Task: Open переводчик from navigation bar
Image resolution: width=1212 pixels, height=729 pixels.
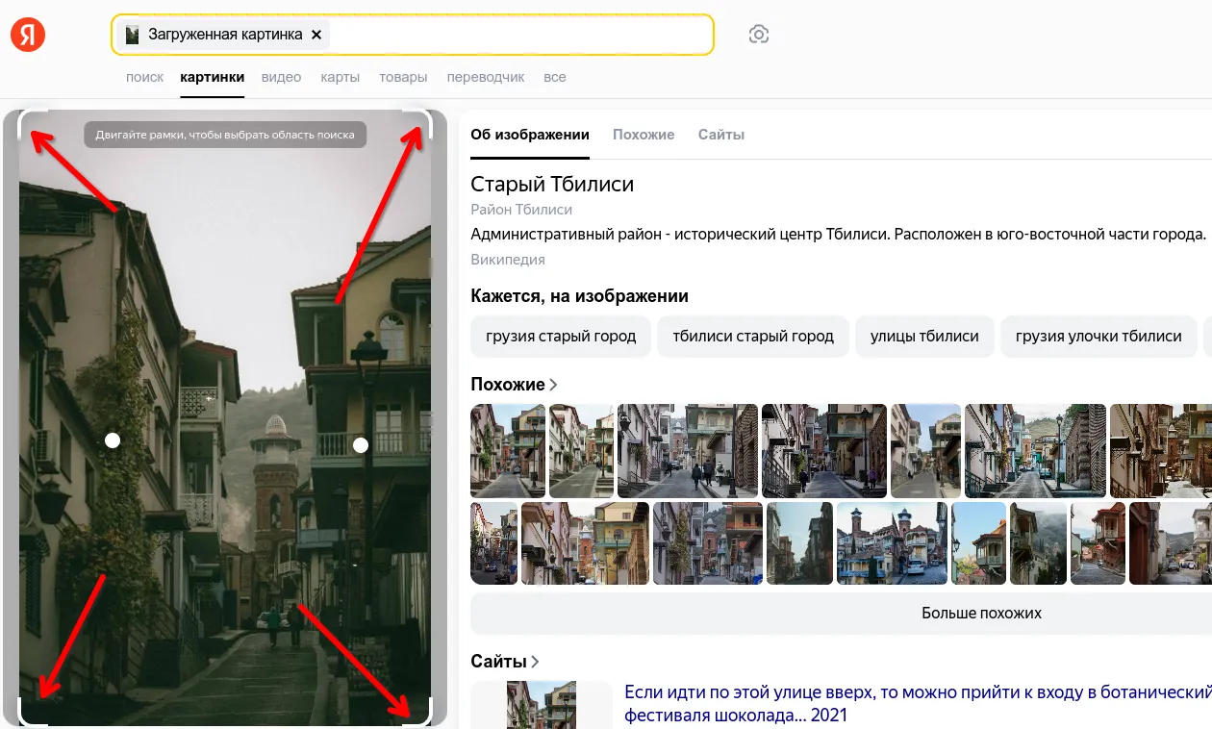Action: 486,77
